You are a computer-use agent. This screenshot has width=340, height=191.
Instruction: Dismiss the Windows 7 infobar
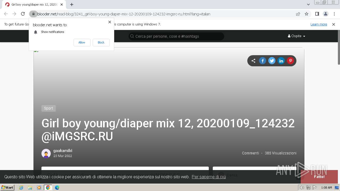334,24
